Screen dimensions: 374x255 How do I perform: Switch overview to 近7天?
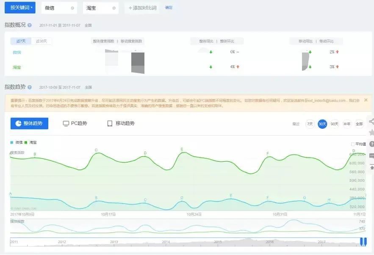click(21, 41)
